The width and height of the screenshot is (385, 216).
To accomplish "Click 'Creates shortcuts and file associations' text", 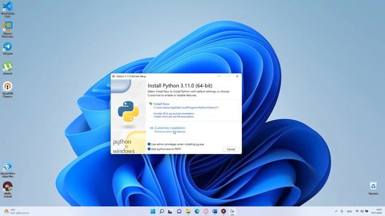I will point(174,116).
